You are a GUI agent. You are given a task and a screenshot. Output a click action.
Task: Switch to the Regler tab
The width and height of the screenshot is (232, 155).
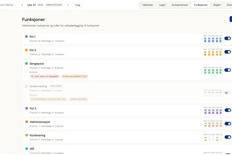(217, 5)
